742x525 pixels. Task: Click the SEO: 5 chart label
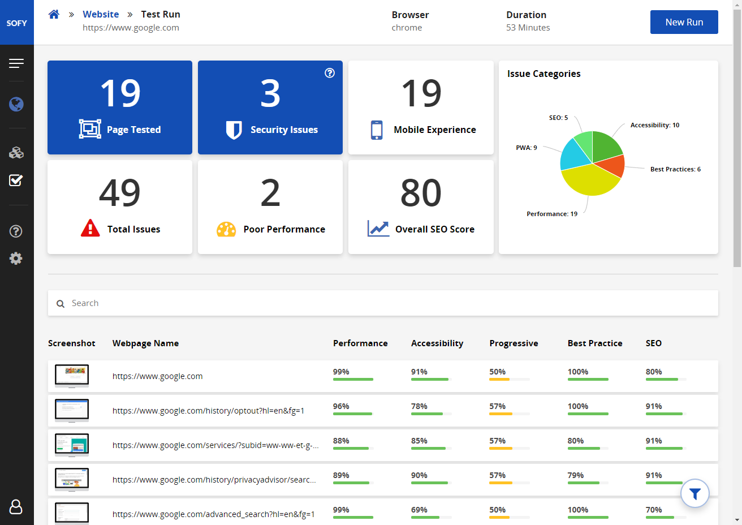558,118
